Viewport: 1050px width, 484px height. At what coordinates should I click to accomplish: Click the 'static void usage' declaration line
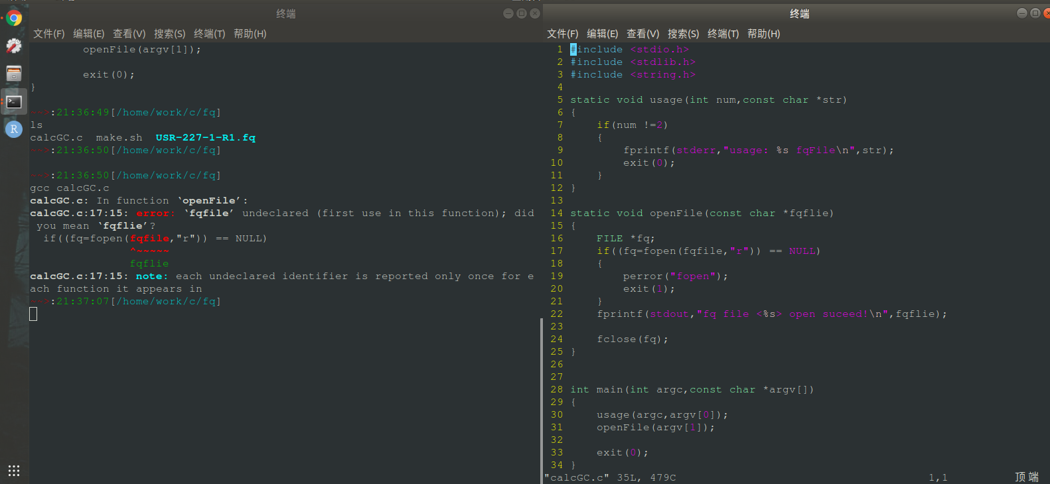coord(709,99)
